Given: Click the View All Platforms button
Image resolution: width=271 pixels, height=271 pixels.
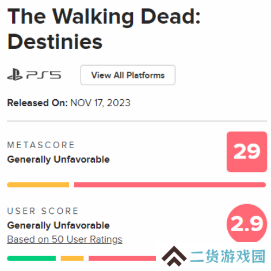Looking at the screenshot, I should (128, 75).
